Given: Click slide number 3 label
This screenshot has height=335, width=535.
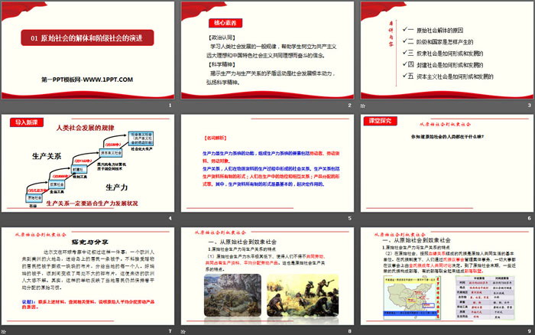Looking at the screenshot, I should [x=529, y=106].
